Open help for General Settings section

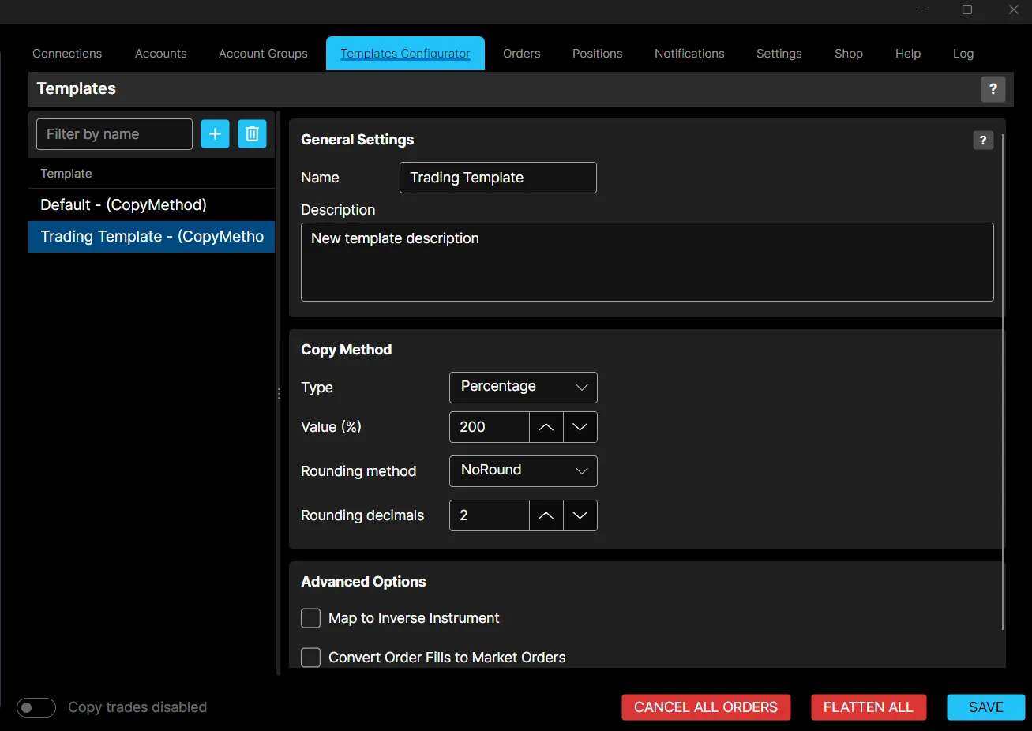coord(983,141)
